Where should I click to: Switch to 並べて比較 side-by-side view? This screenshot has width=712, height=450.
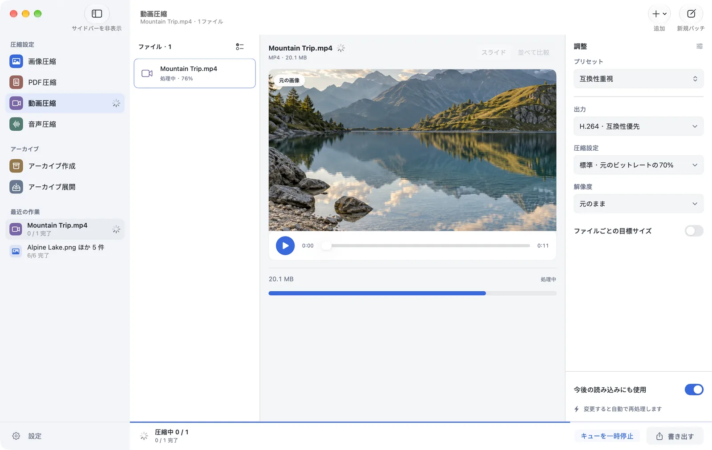click(x=534, y=52)
